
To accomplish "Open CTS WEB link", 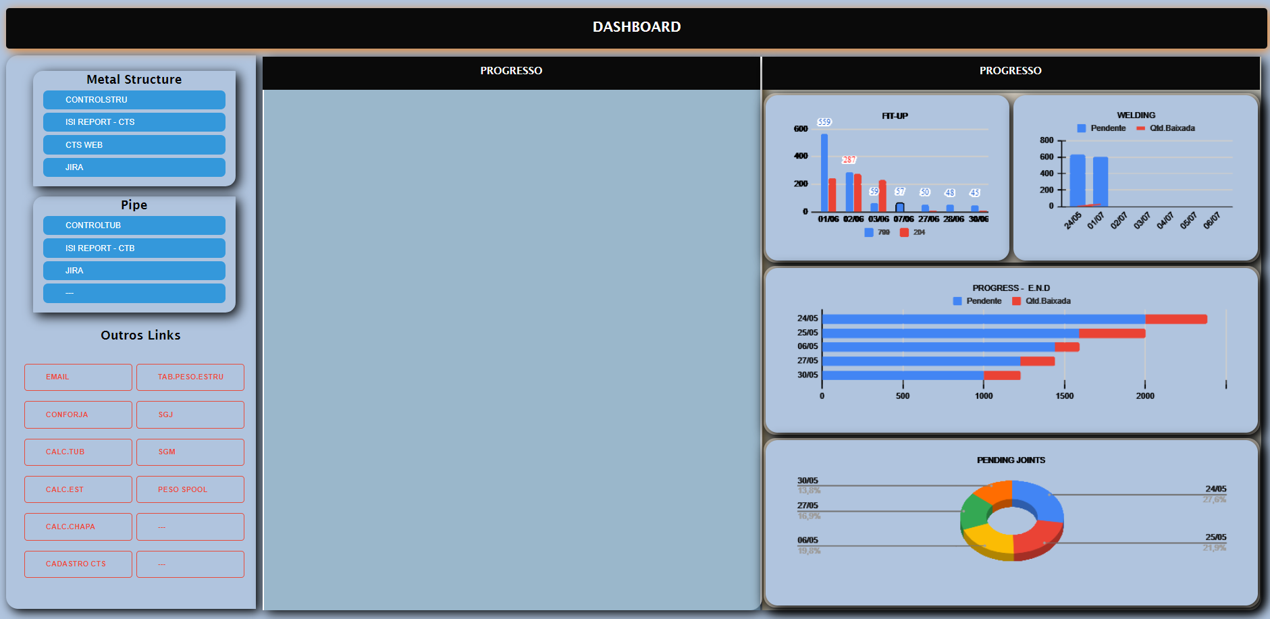I will tap(134, 145).
